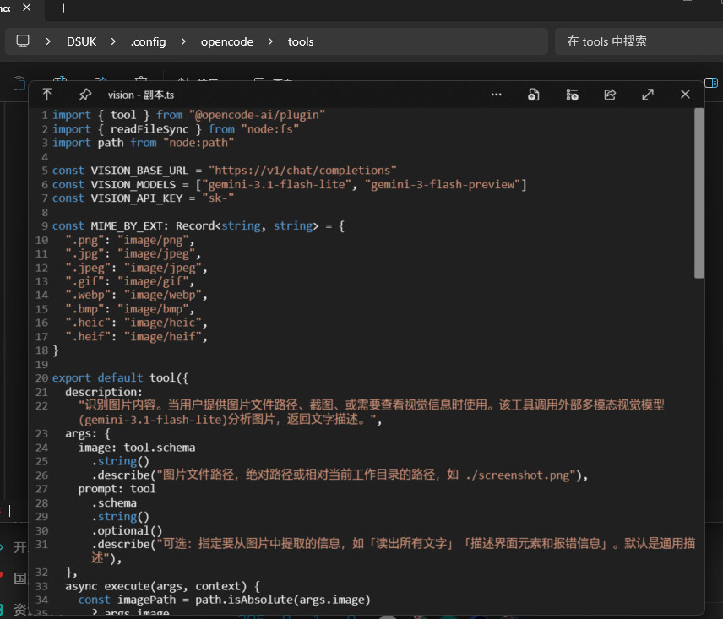Expand chevron after .config breadcrumb
The height and width of the screenshot is (619, 723).
tap(183, 41)
